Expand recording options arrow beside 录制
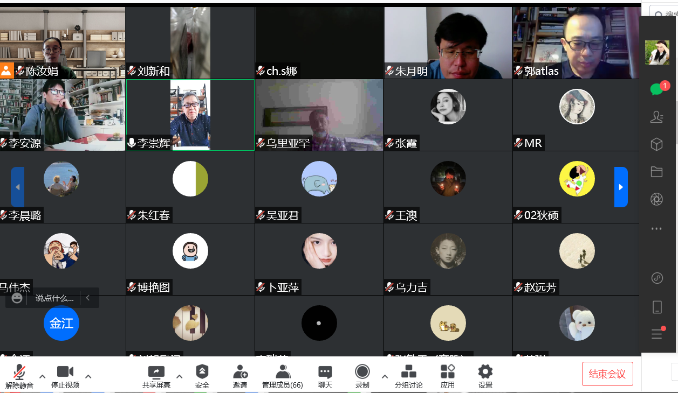This screenshot has height=393, width=678. coord(385,376)
